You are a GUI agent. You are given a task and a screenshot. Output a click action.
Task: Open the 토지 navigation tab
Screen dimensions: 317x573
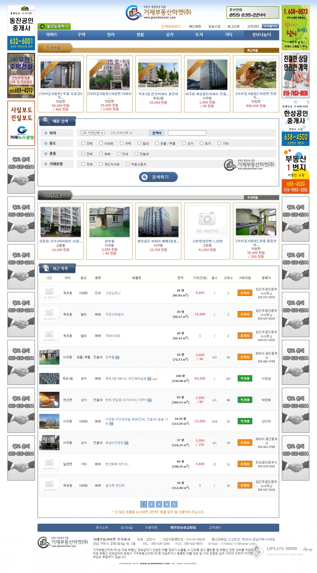pos(199,35)
